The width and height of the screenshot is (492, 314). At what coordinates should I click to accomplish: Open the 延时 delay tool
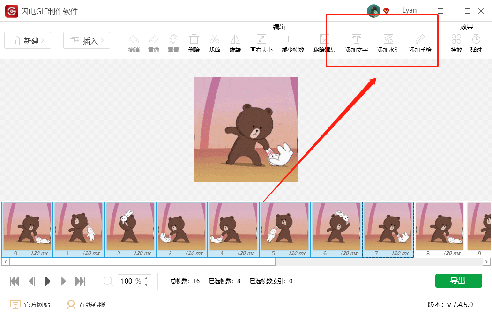[476, 39]
